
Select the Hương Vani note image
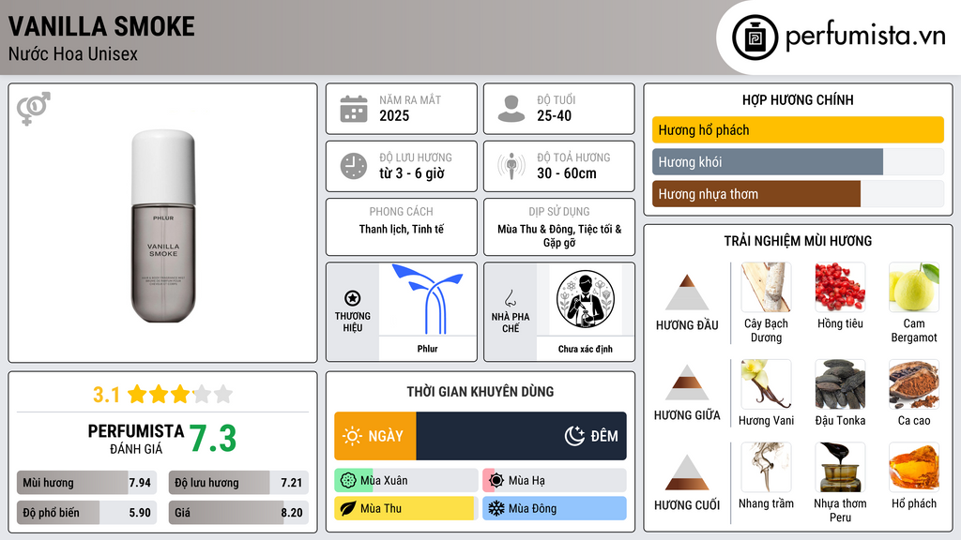coord(766,383)
